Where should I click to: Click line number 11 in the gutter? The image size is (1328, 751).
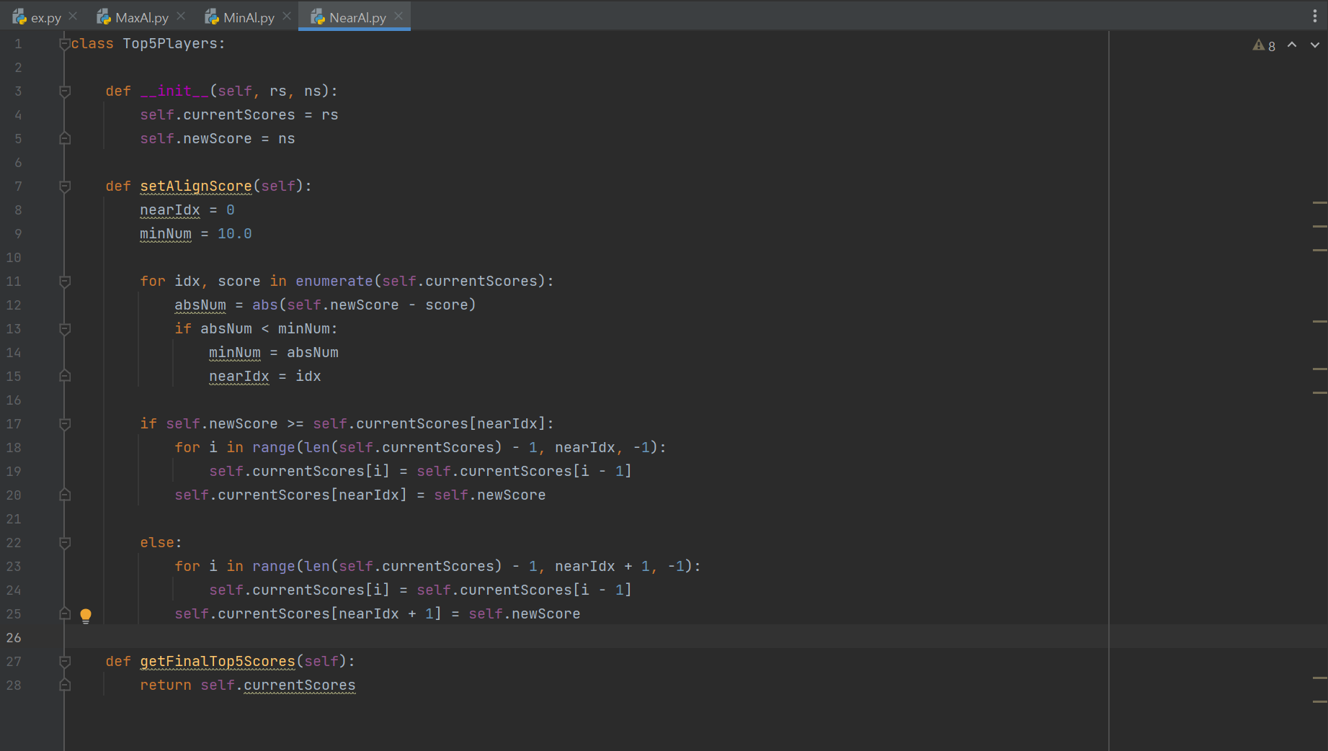14,282
